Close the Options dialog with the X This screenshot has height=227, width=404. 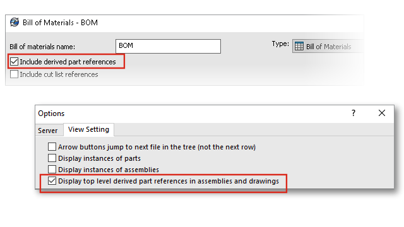[x=381, y=113]
